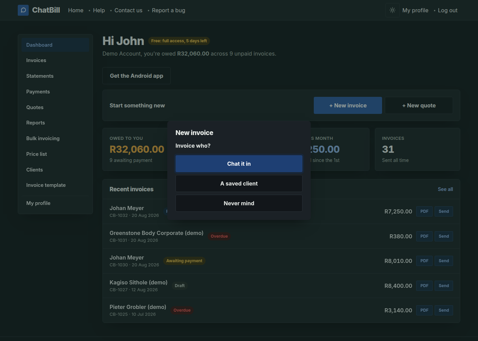Open Invoice template in the sidebar
The width and height of the screenshot is (478, 341).
pos(55,185)
